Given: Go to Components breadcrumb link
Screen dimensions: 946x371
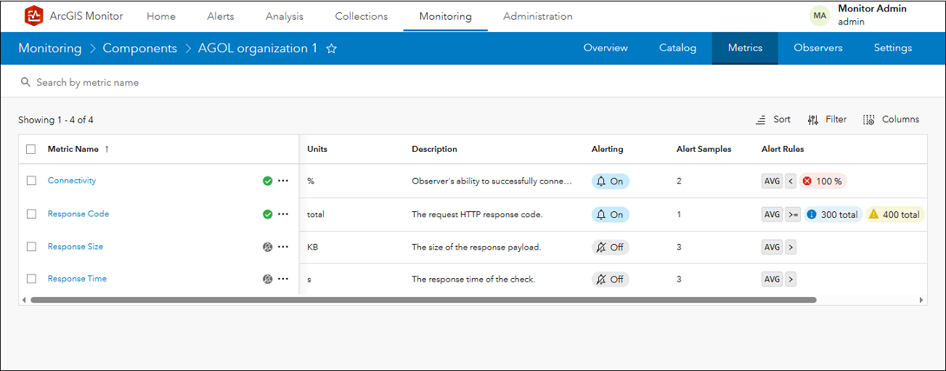Looking at the screenshot, I should click(140, 49).
